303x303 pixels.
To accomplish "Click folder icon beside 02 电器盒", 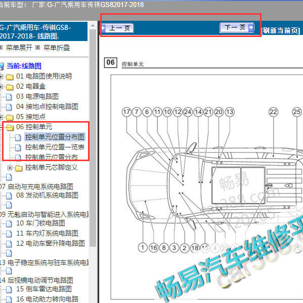I will 10,87.
